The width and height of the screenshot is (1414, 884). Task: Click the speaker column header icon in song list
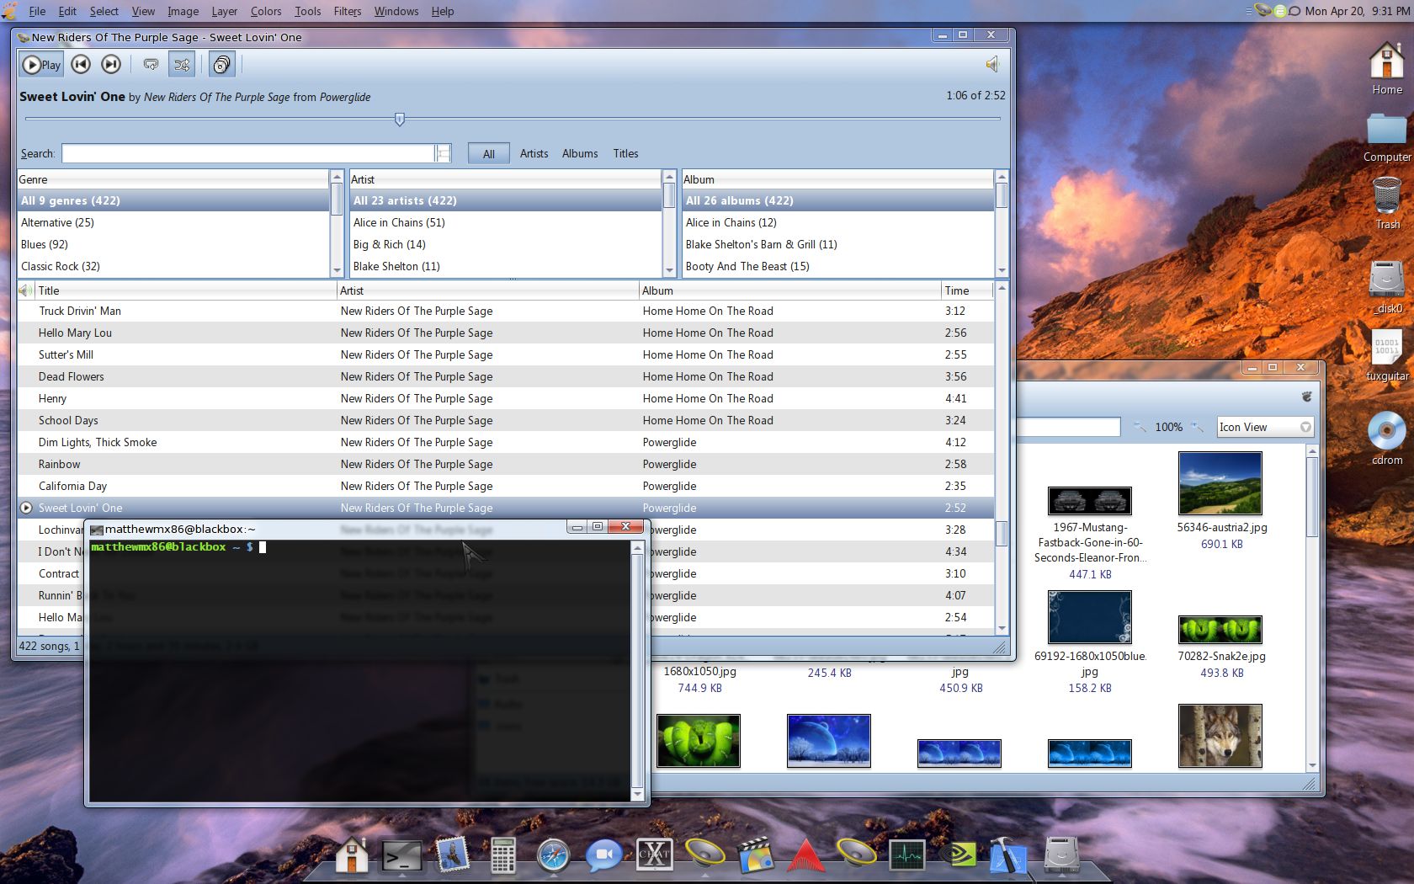click(26, 290)
